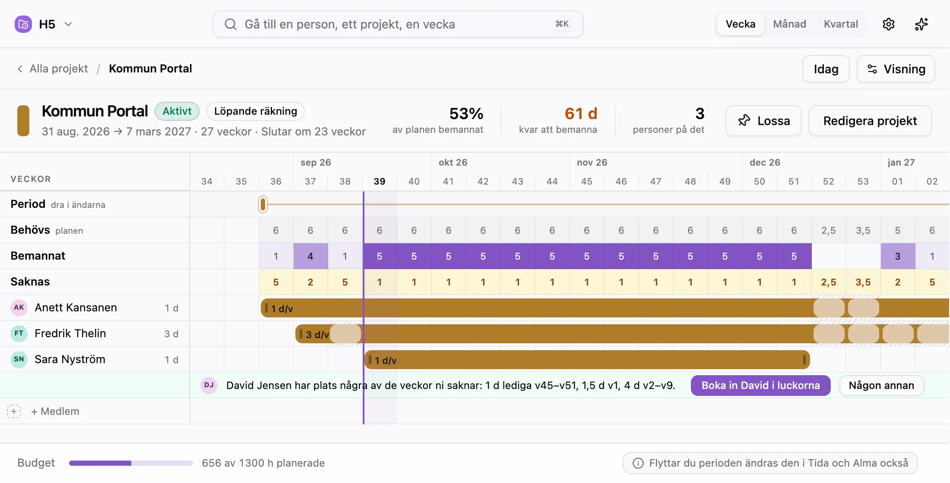
Task: Click Boka in David i luckorna
Action: 760,386
